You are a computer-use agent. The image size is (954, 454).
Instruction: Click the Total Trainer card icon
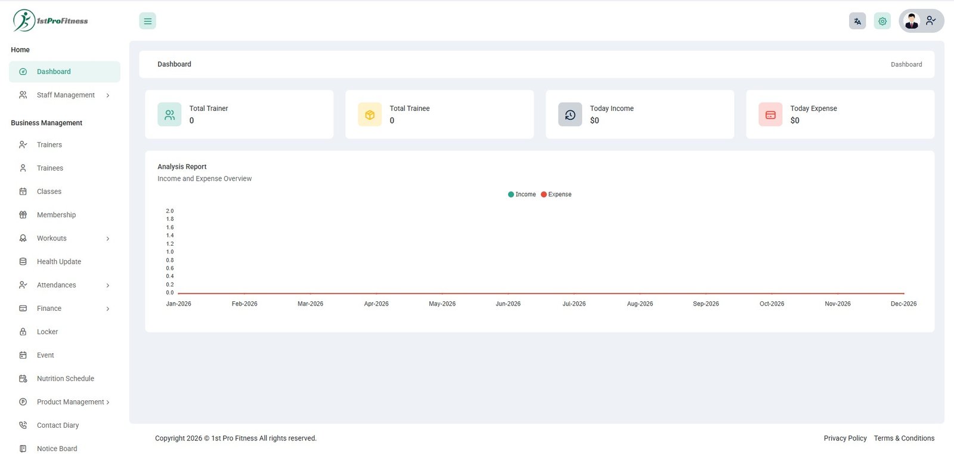[169, 115]
